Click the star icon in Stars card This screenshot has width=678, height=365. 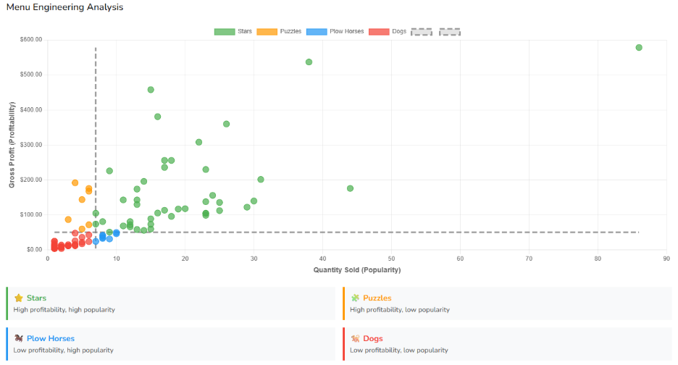18,298
